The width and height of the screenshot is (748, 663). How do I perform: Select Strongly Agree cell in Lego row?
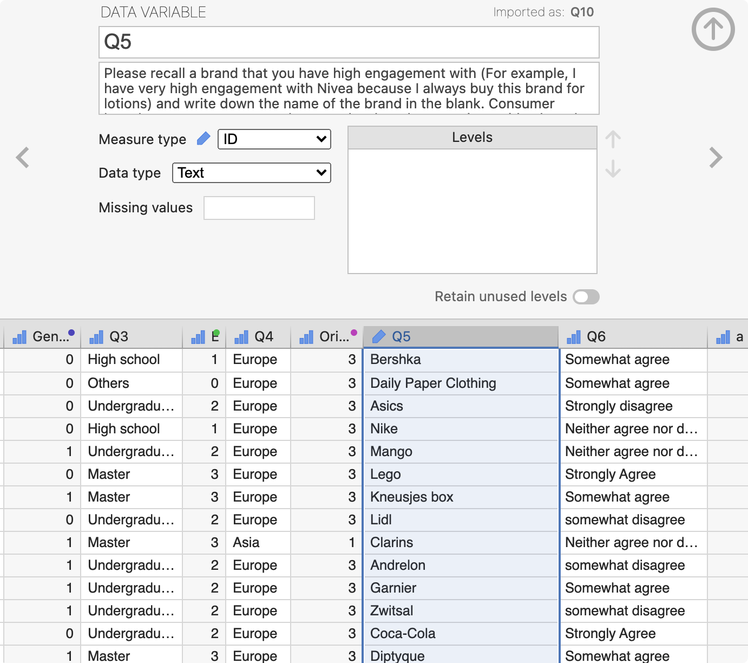(x=634, y=474)
